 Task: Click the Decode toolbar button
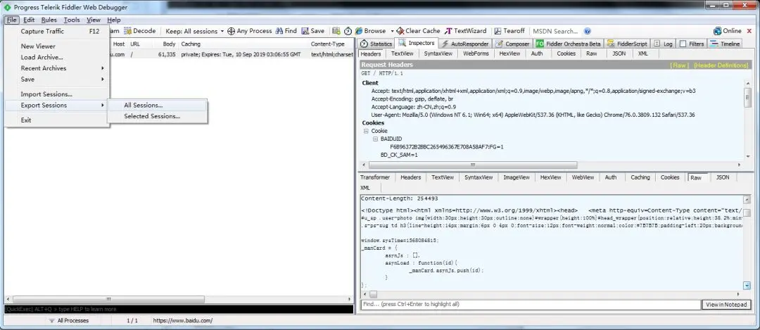[140, 31]
